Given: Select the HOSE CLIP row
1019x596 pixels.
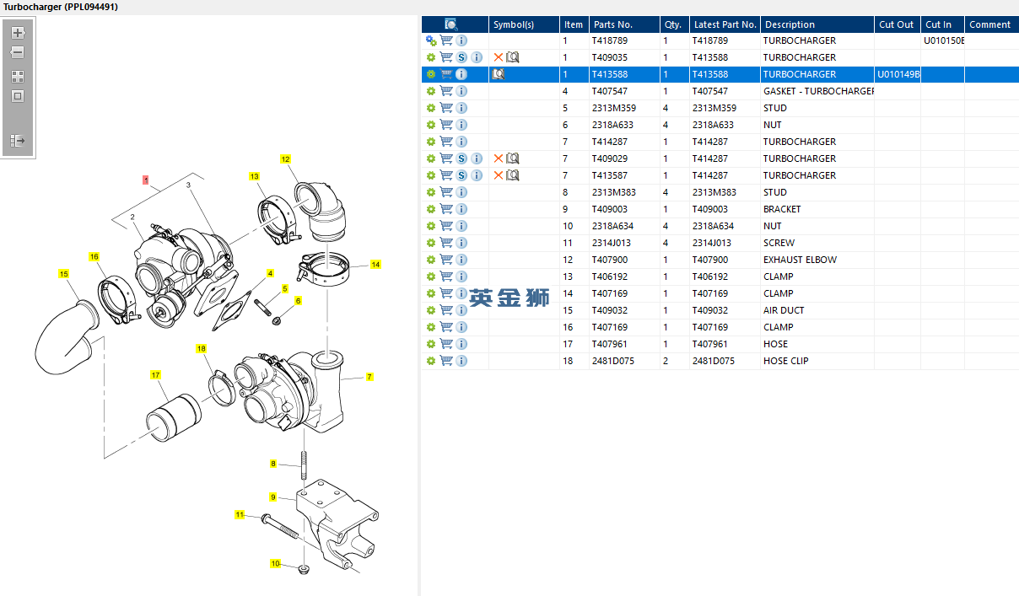Looking at the screenshot, I should 784,361.
